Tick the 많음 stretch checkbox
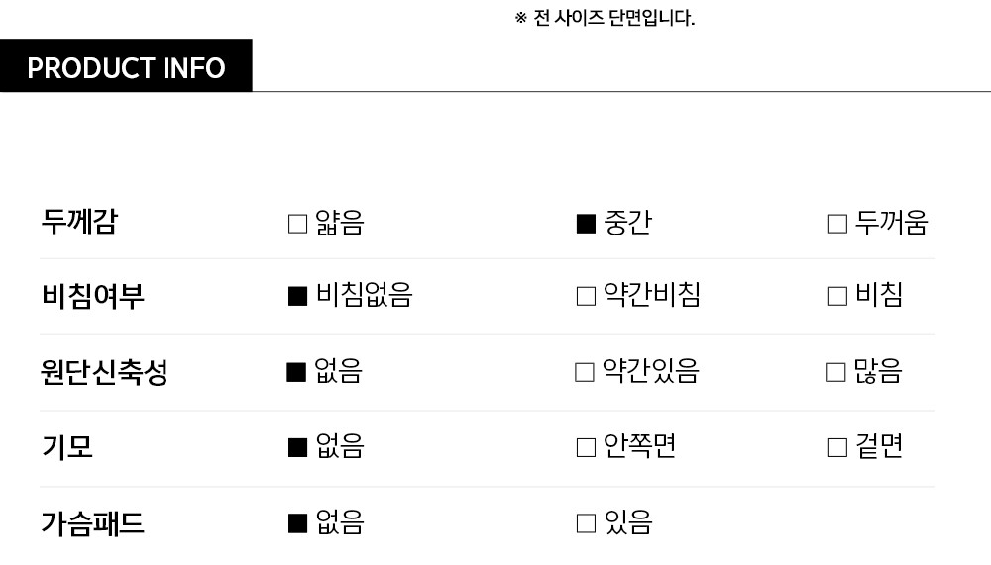The image size is (991, 565). (836, 372)
